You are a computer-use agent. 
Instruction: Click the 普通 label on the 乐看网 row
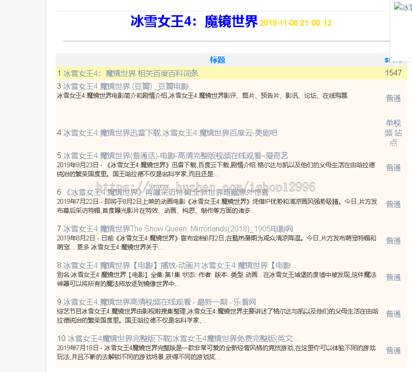tap(393, 314)
